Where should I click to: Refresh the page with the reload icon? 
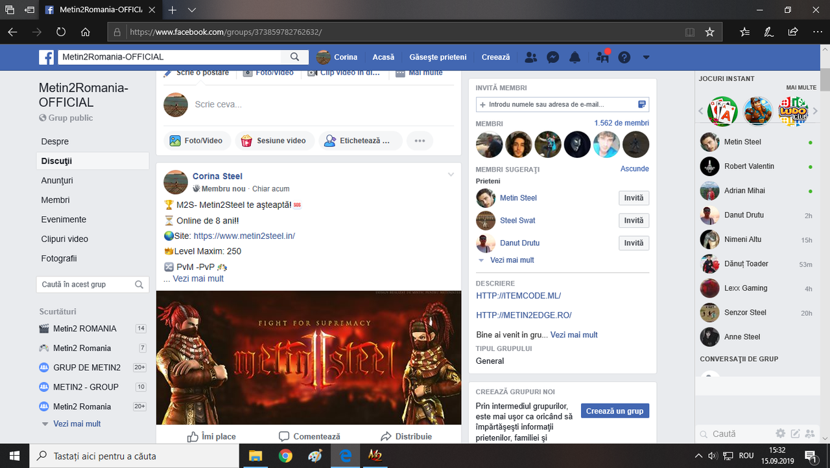(x=61, y=32)
